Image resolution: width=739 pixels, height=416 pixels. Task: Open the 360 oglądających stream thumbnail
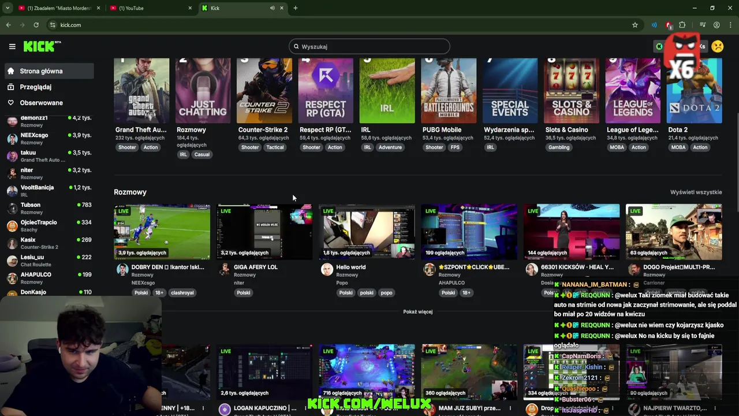(x=469, y=372)
